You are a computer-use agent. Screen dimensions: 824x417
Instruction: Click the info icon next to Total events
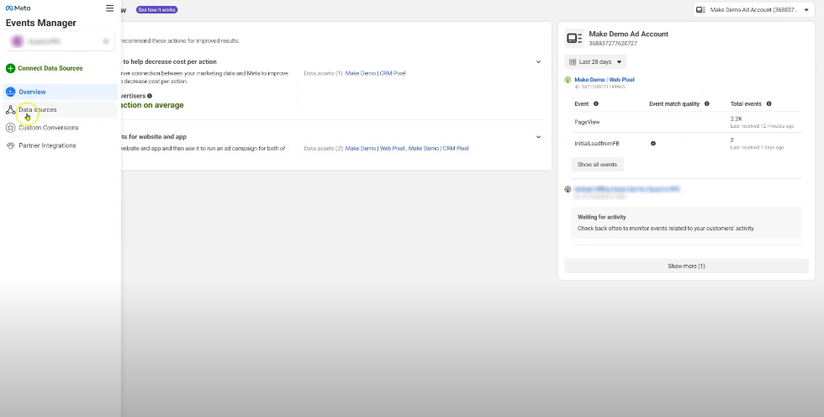[x=769, y=104]
